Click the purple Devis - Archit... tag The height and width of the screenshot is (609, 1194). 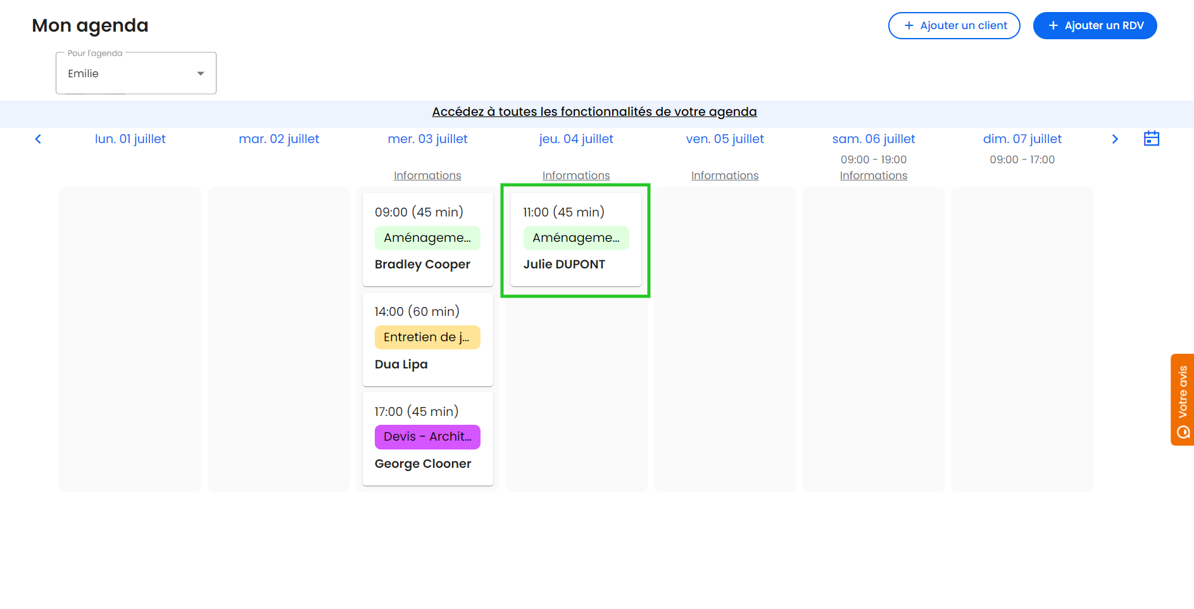click(427, 437)
